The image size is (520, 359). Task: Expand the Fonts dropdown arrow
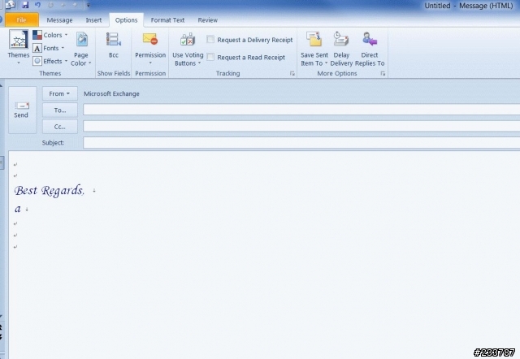tap(63, 48)
